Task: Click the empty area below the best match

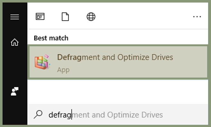Action: [118, 92]
